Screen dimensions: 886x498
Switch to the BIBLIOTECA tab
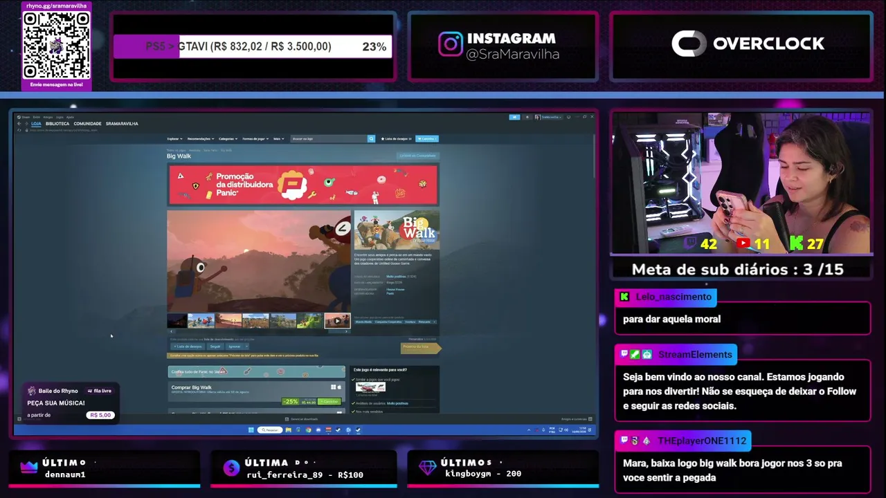tap(57, 124)
